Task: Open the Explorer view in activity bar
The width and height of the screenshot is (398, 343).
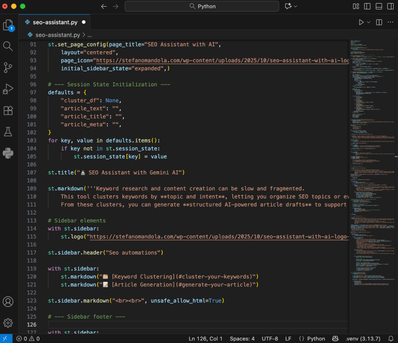Action: [x=8, y=25]
